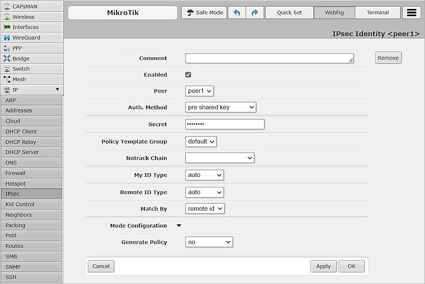Expand the Mode Configuration section
Screen dimensions: 425x284
pyautogui.click(x=179, y=226)
